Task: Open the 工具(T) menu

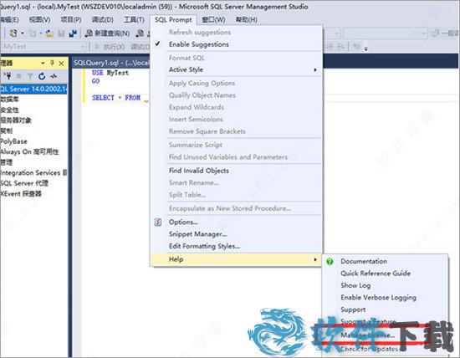Action: point(134,20)
